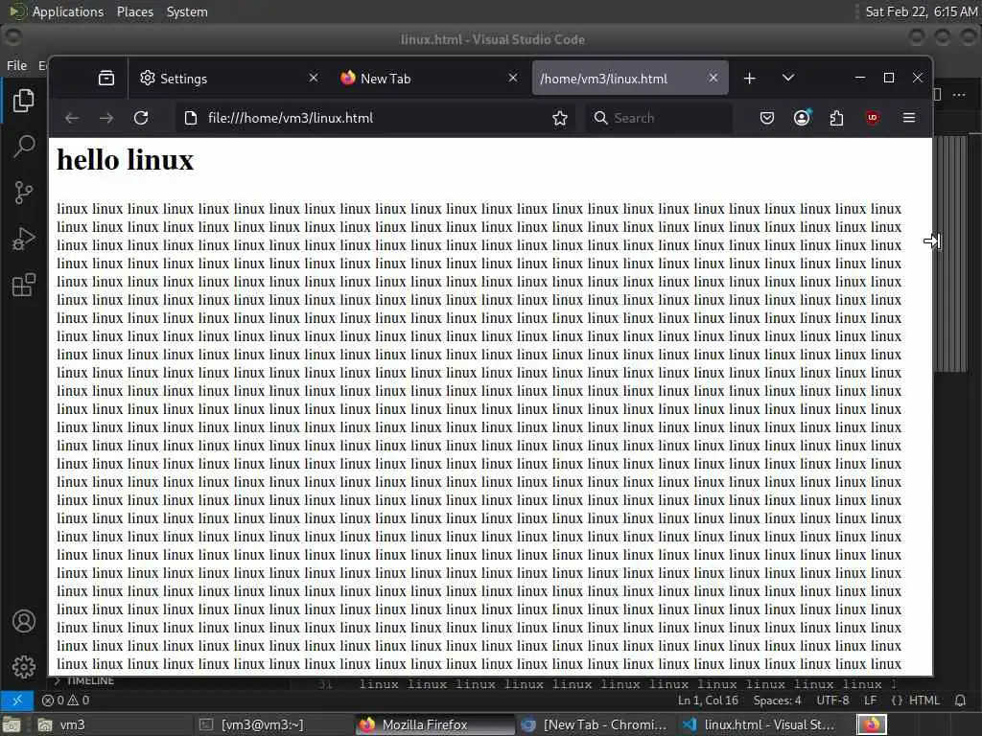Screen dimensions: 982x736
Task: Open Firefox View recent browsing icon
Action: pos(106,79)
